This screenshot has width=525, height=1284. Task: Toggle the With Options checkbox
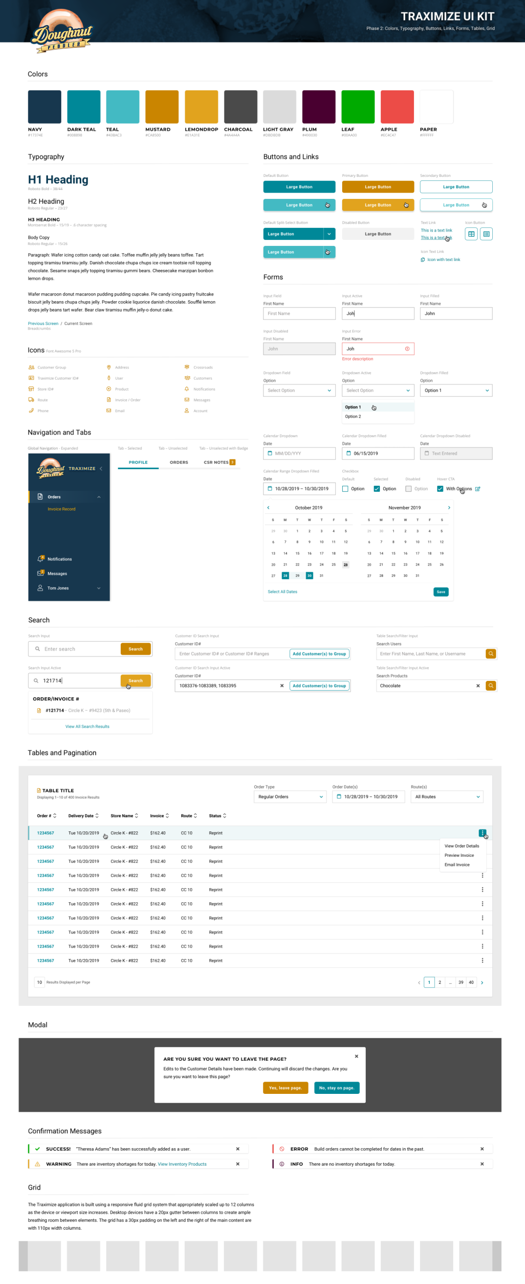(x=440, y=489)
